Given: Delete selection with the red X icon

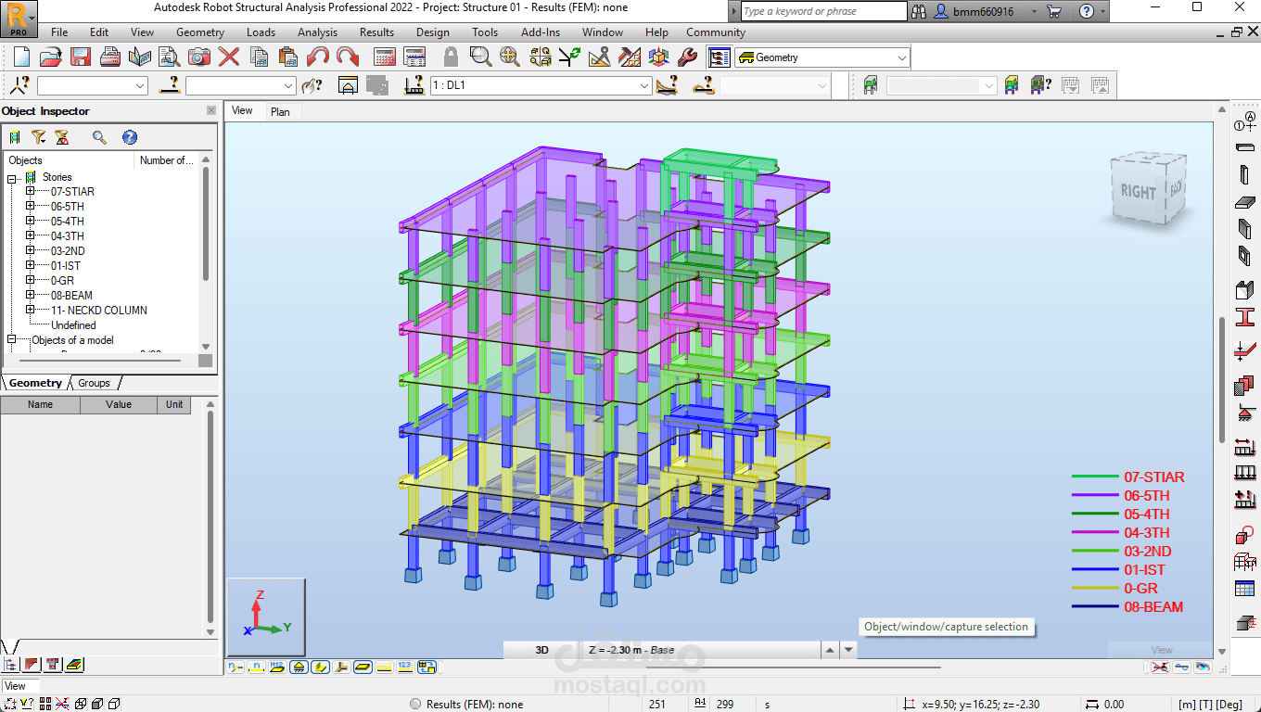Looking at the screenshot, I should [x=229, y=57].
